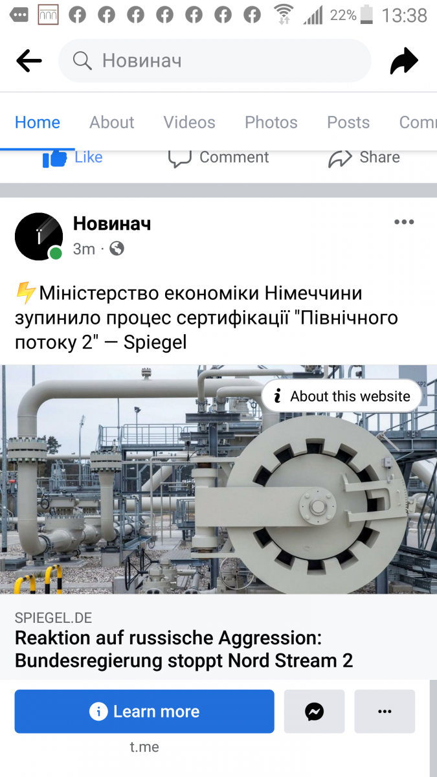The height and width of the screenshot is (777, 437).
Task: Tap the search magnifier icon
Action: tap(82, 61)
